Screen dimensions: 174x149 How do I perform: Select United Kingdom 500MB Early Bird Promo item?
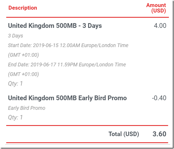click(x=67, y=98)
